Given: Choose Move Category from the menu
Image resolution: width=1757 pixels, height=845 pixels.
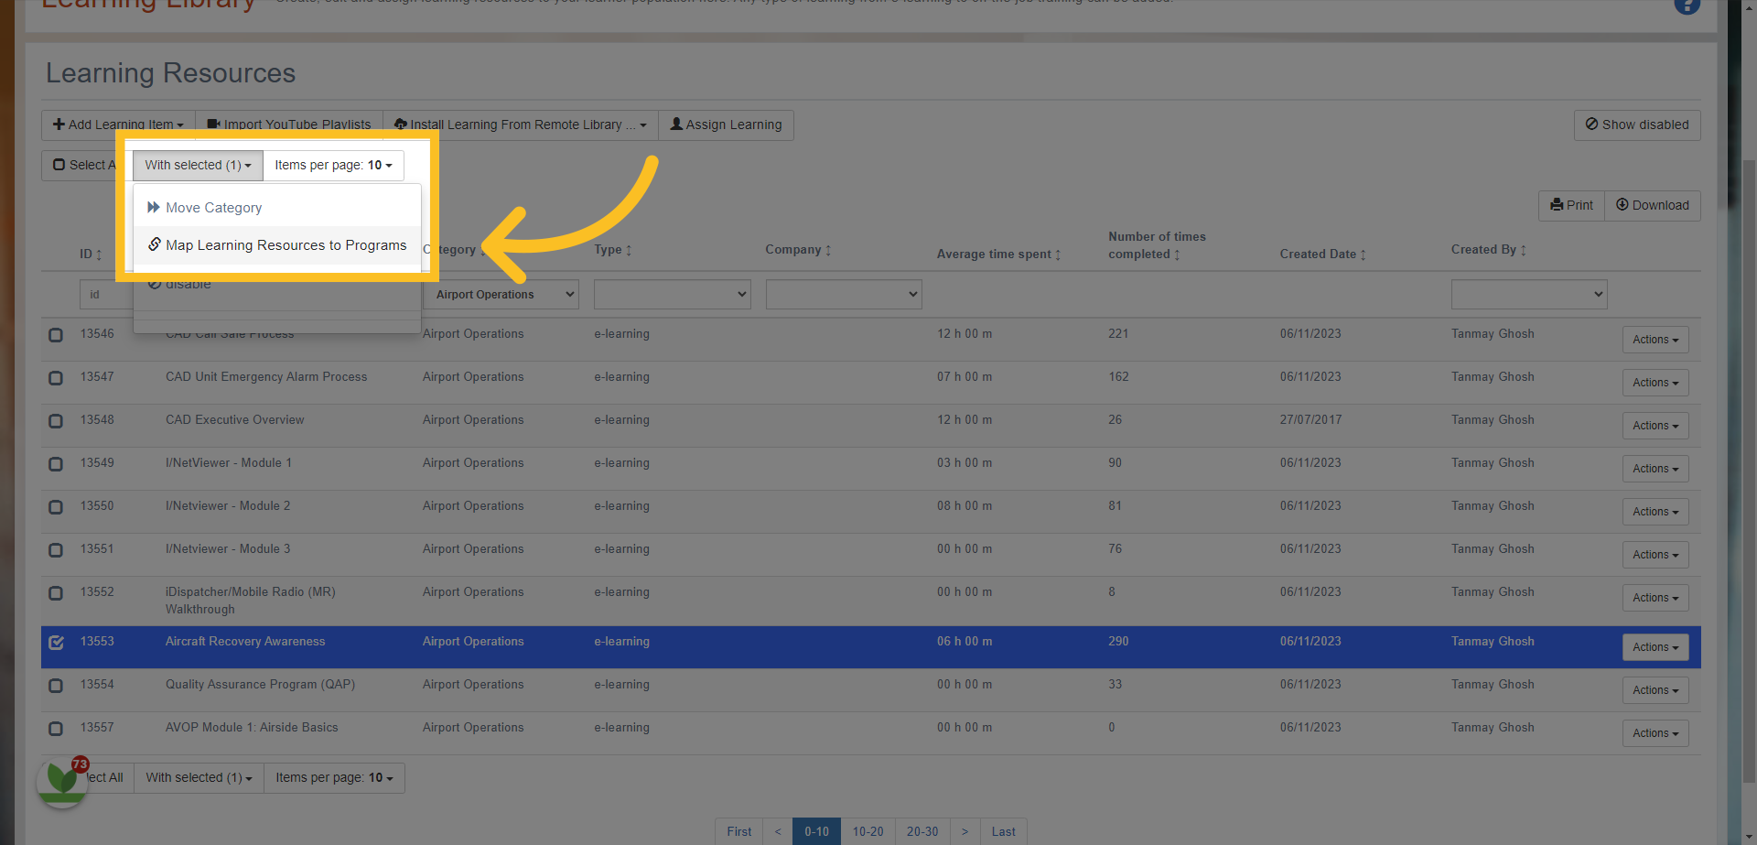Looking at the screenshot, I should pyautogui.click(x=277, y=208).
